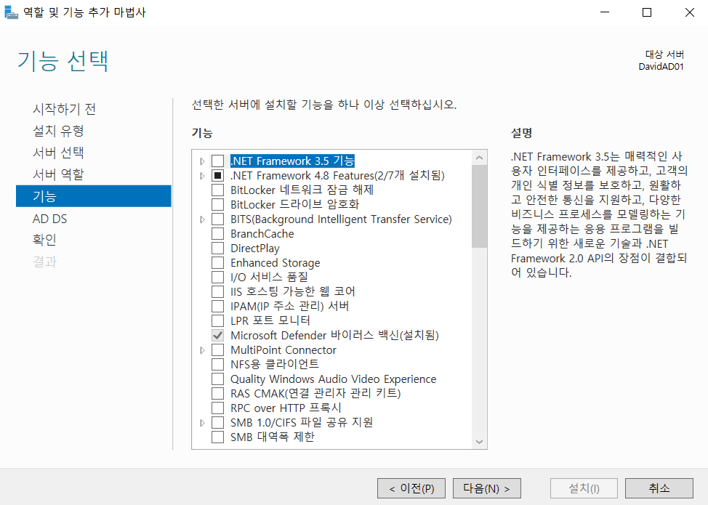708x505 pixels.
Task: Enable IIS 호스팅 가능한 웹 코어 checkbox
Action: [217, 291]
